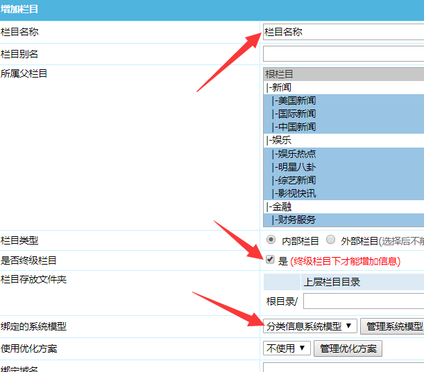Click the 管理优化方案 button

point(348,348)
